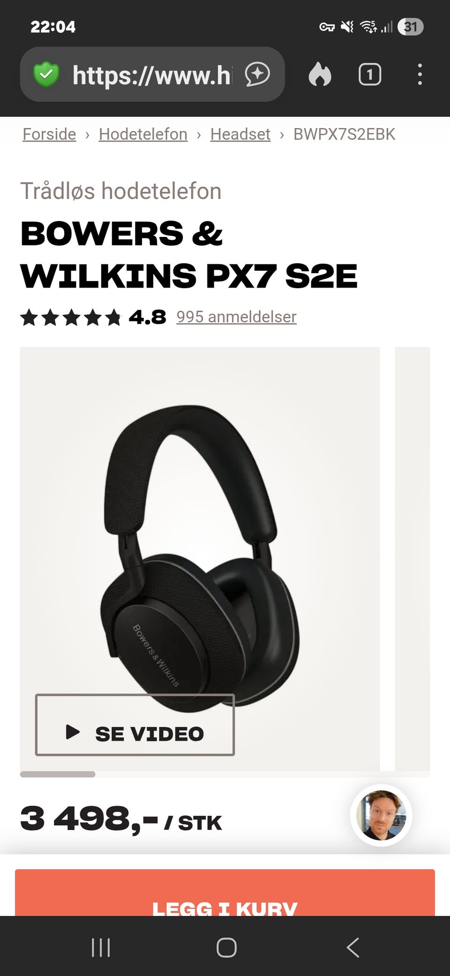Tap the five-star rating icons

[70, 317]
